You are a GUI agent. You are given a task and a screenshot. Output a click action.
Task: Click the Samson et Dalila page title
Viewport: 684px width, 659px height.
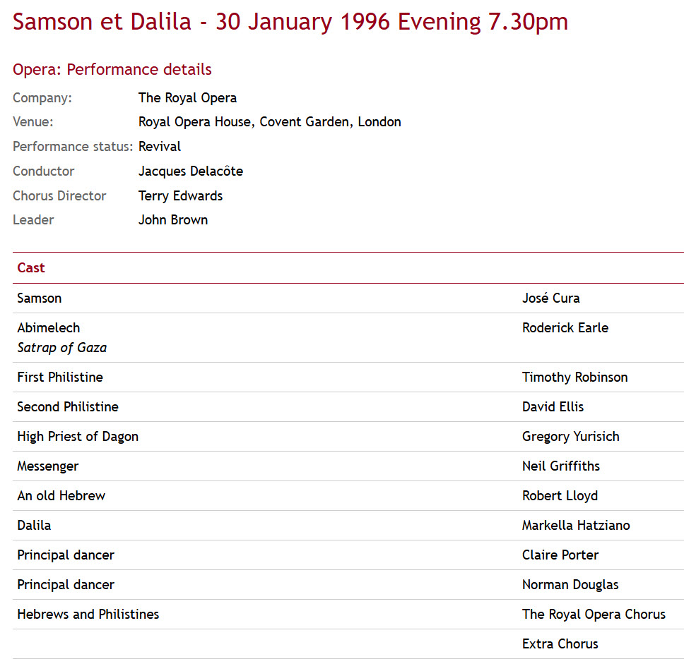coord(290,22)
